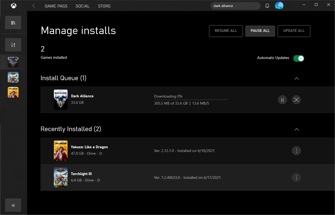
Task: Click the Install Queue (1) heading
Action: [64, 78]
